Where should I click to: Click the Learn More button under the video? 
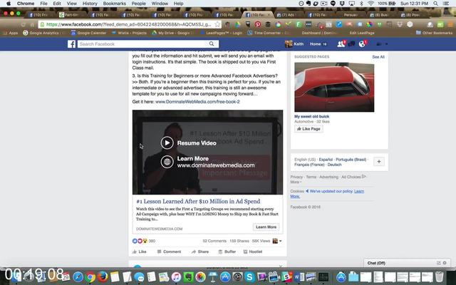tap(266, 227)
